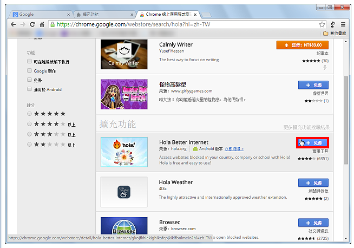Viewport: 354px width, 248px height.
Task: Select the five-star rating radio button
Action: click(x=29, y=114)
